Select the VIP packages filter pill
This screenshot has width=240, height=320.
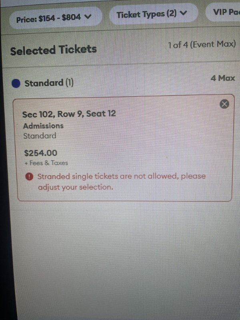[224, 12]
